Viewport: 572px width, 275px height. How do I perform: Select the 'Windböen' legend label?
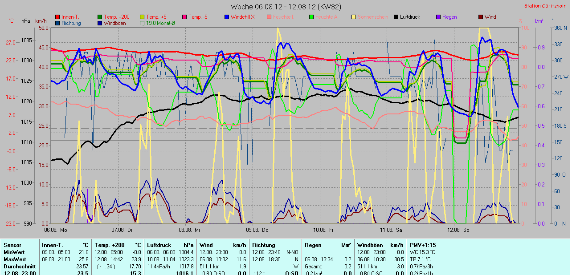(x=114, y=23)
